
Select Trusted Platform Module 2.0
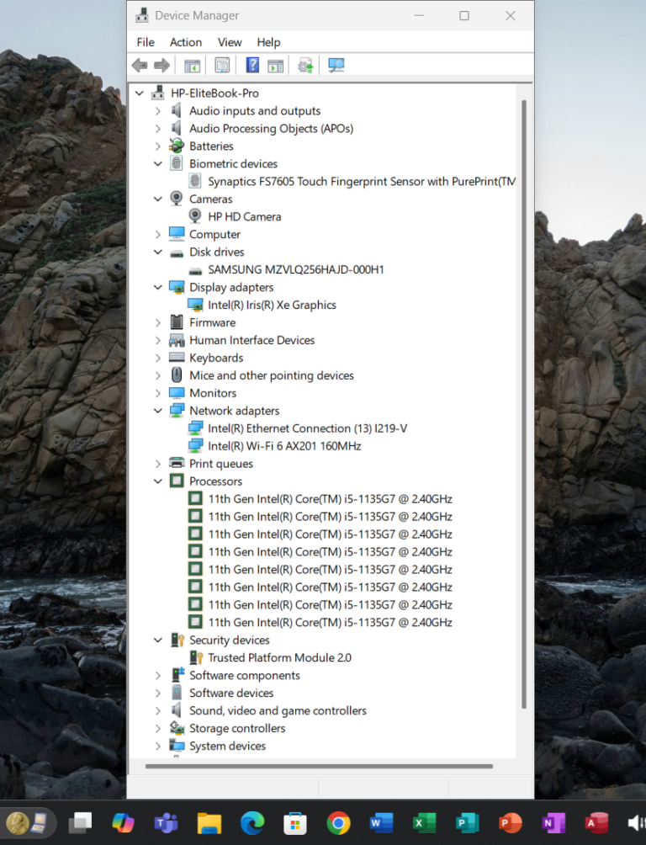[x=279, y=657]
